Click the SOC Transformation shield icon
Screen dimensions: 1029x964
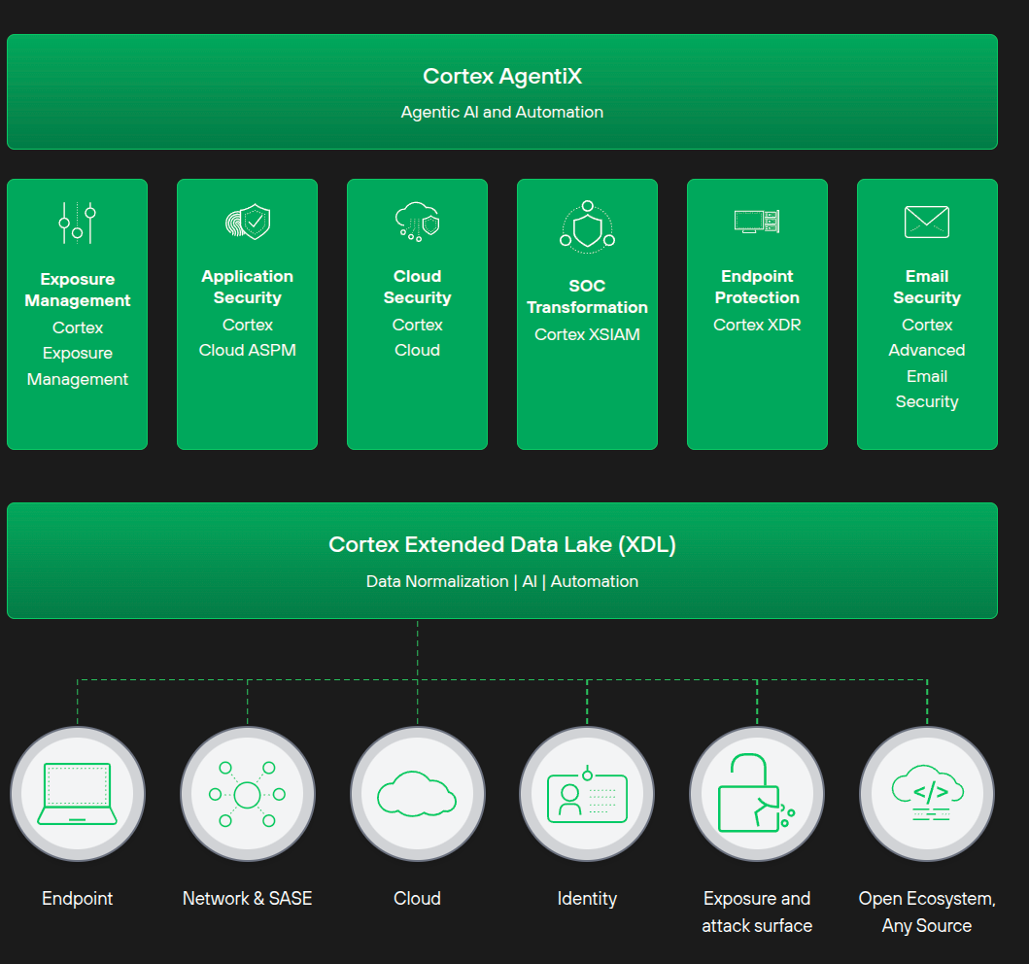(x=587, y=227)
